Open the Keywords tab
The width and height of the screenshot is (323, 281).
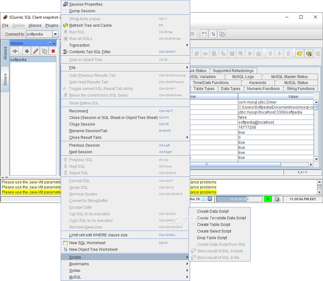coord(258,82)
